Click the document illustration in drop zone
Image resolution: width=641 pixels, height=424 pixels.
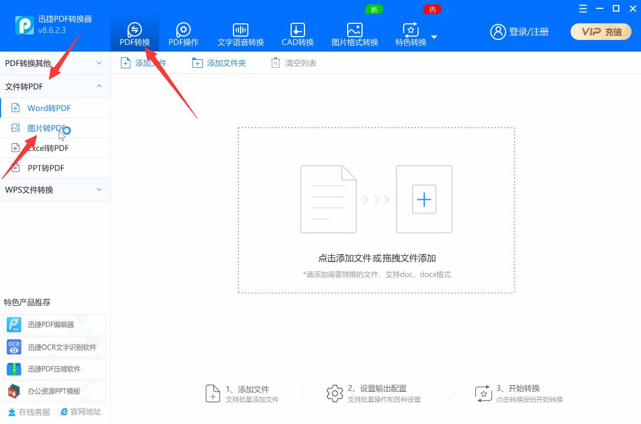[x=328, y=199]
